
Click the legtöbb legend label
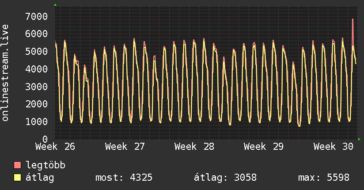pos(45,165)
